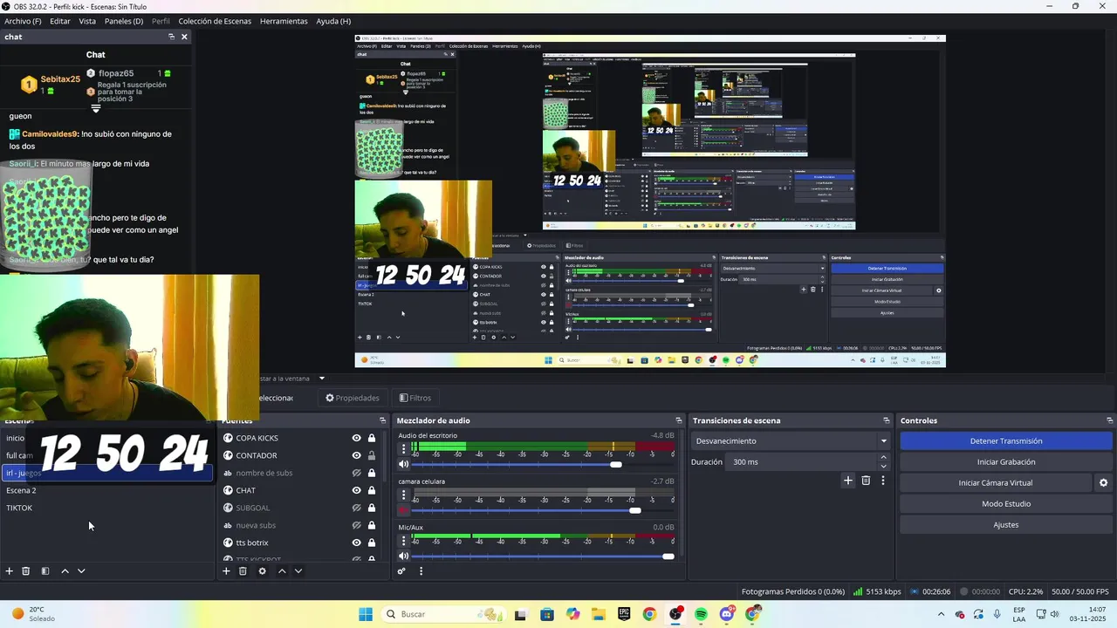Undock the Mezclador de audio panel
Image resolution: width=1117 pixels, height=628 pixels.
point(679,420)
